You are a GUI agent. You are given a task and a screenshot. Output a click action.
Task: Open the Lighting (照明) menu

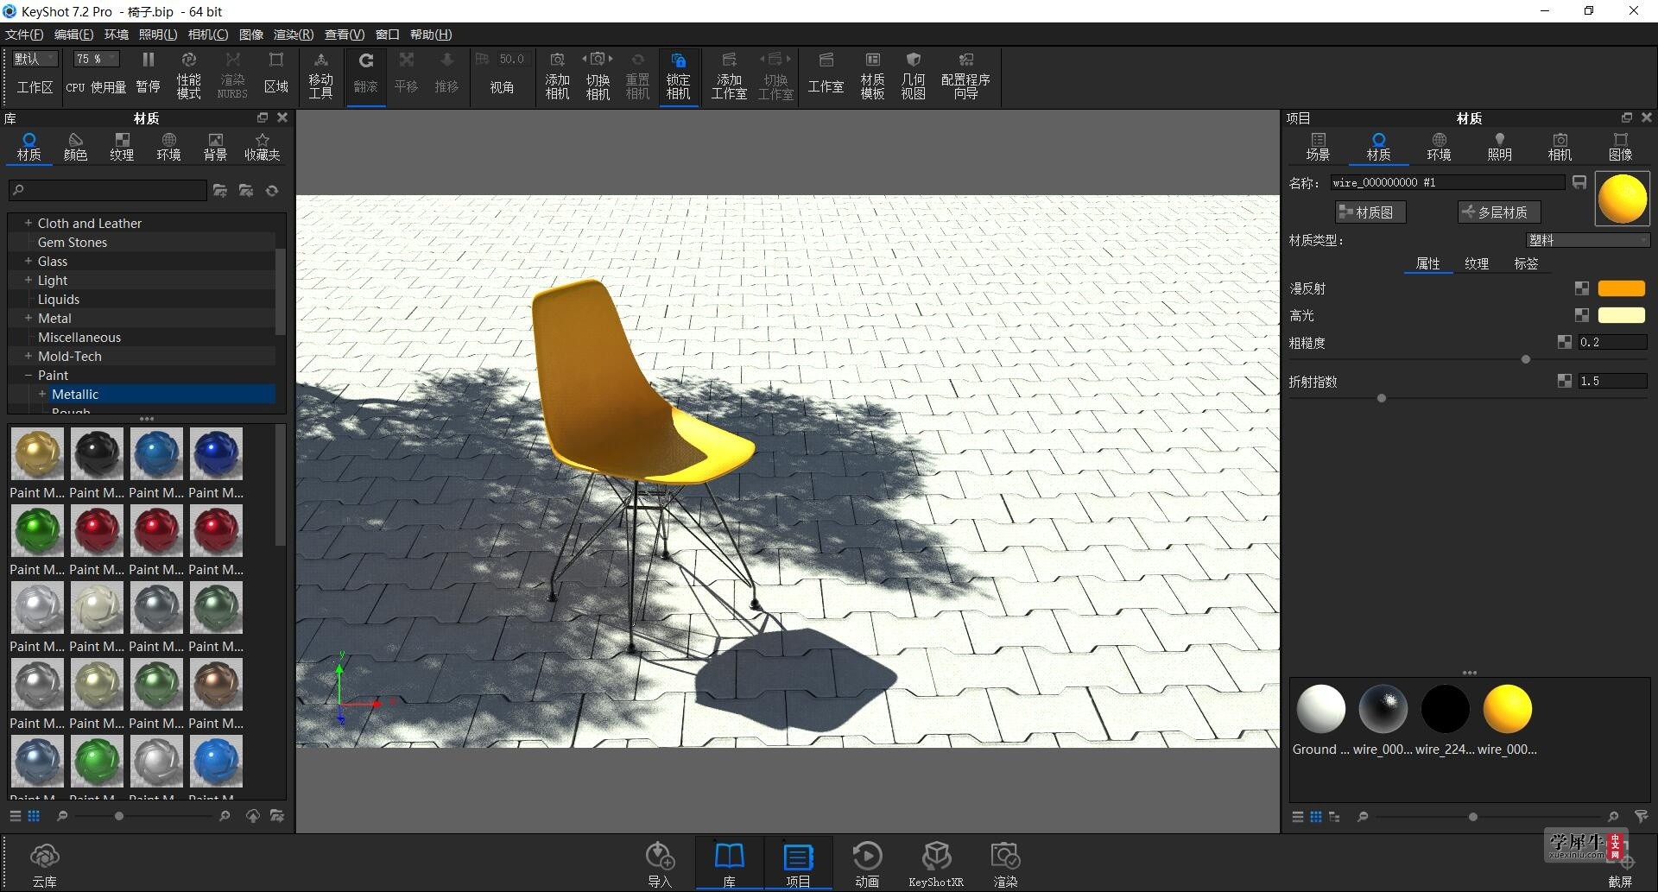pyautogui.click(x=157, y=35)
